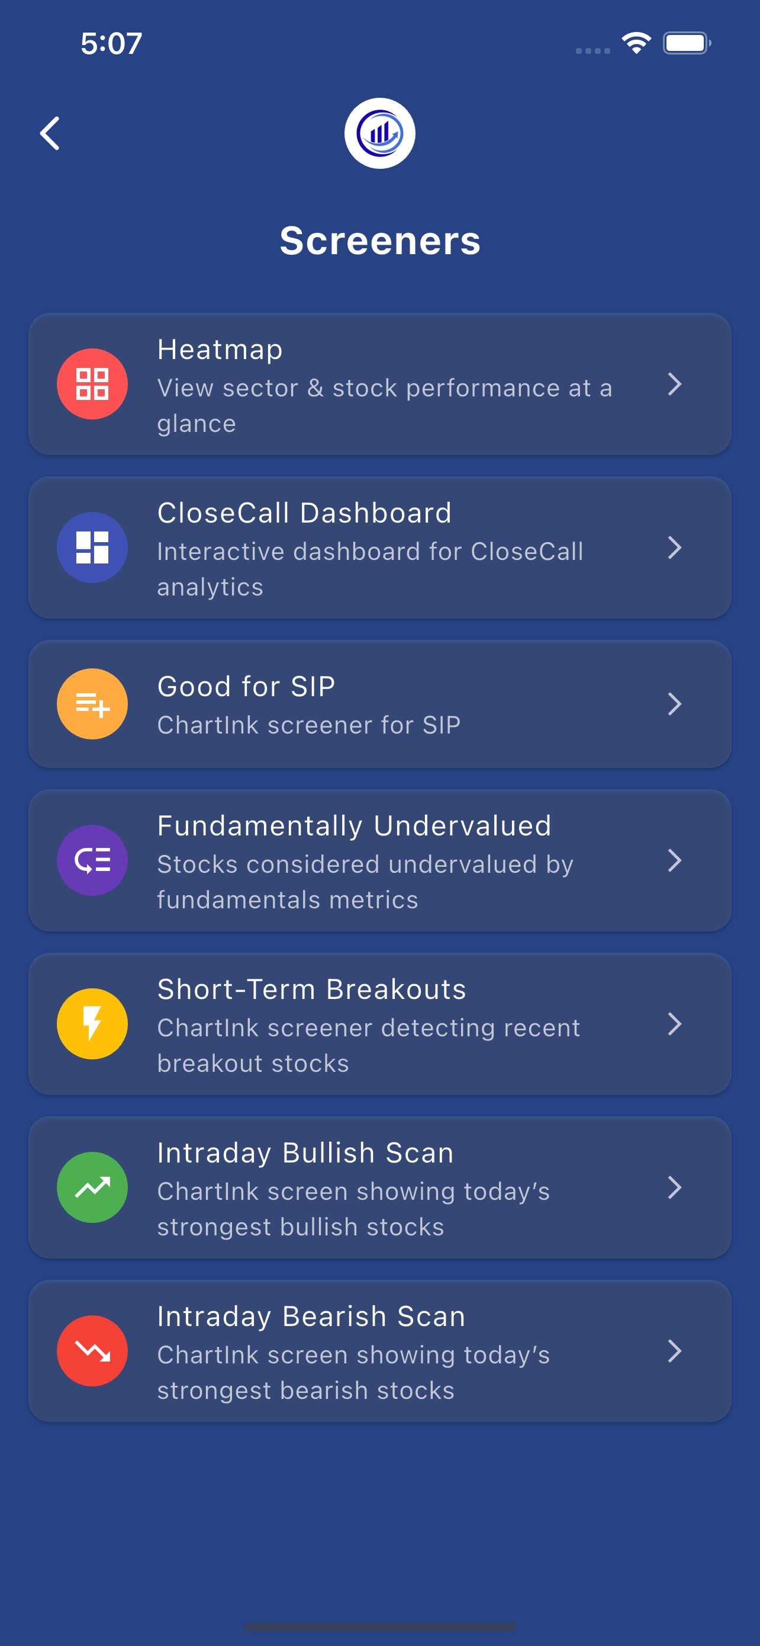Open CloseCall Dashboard via right chevron
The image size is (760, 1646).
coord(675,547)
